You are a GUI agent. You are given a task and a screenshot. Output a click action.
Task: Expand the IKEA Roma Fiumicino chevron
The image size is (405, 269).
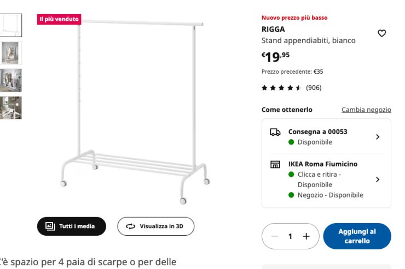(x=378, y=180)
